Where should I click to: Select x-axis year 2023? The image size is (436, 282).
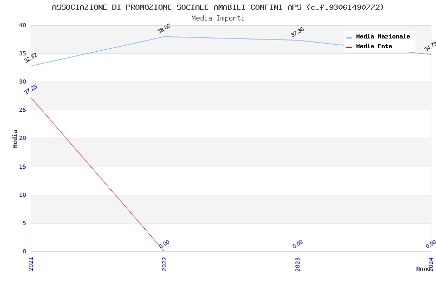click(298, 264)
